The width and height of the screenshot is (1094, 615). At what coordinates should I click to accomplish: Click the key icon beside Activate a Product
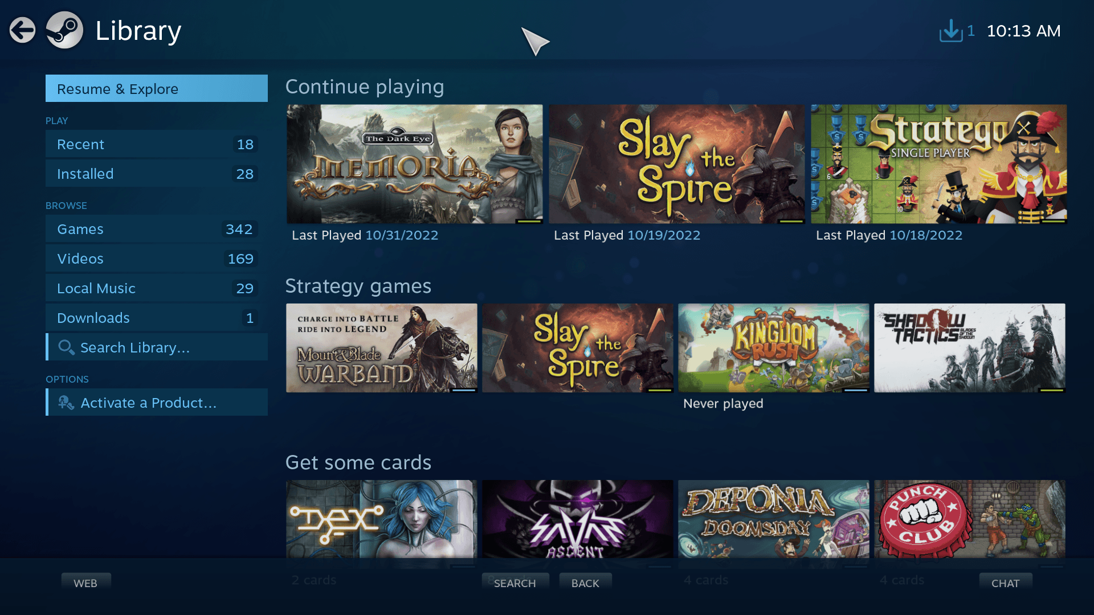pos(66,403)
